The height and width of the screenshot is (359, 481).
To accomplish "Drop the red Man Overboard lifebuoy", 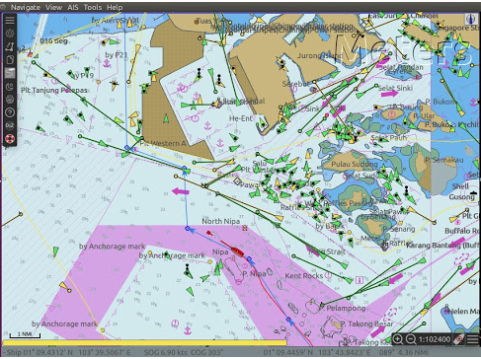I will pos(10,139).
